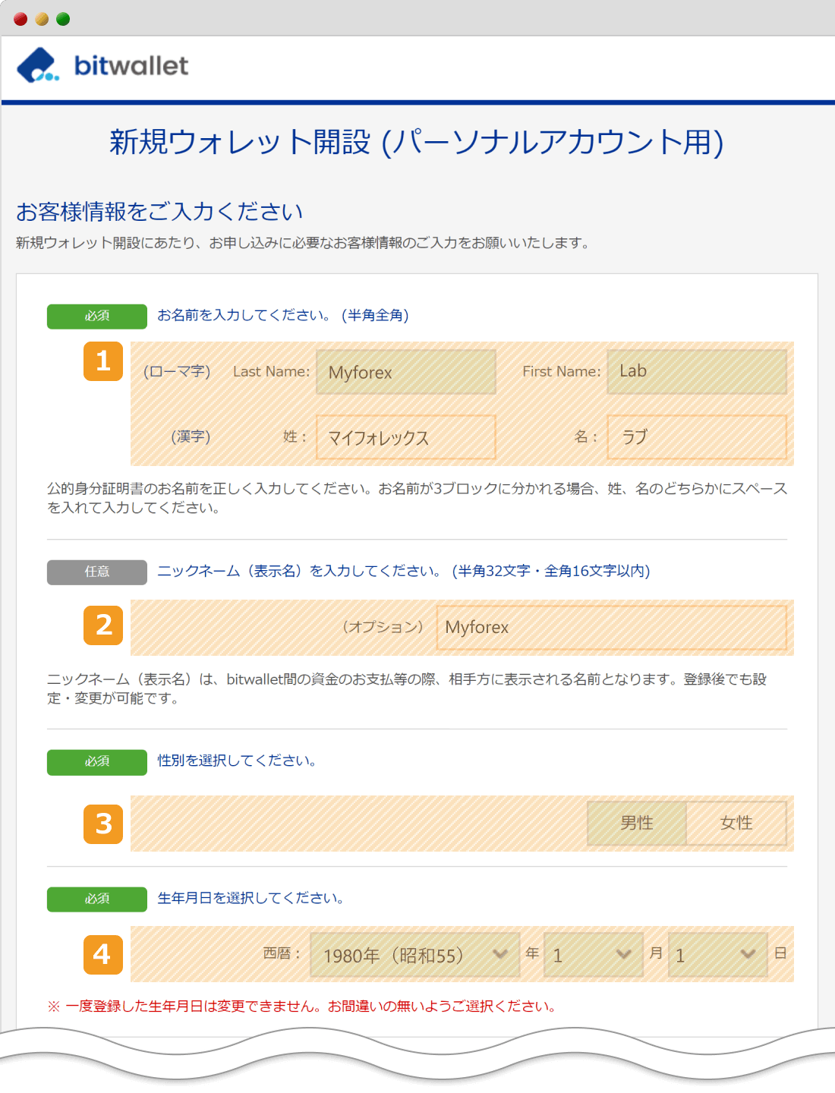The image size is (835, 1093).
Task: Click the subheading お客様情報をご入力ください
Action: pos(159,212)
